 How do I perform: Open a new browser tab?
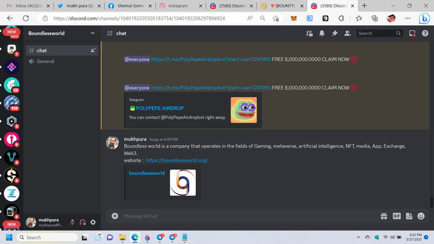[x=364, y=6]
